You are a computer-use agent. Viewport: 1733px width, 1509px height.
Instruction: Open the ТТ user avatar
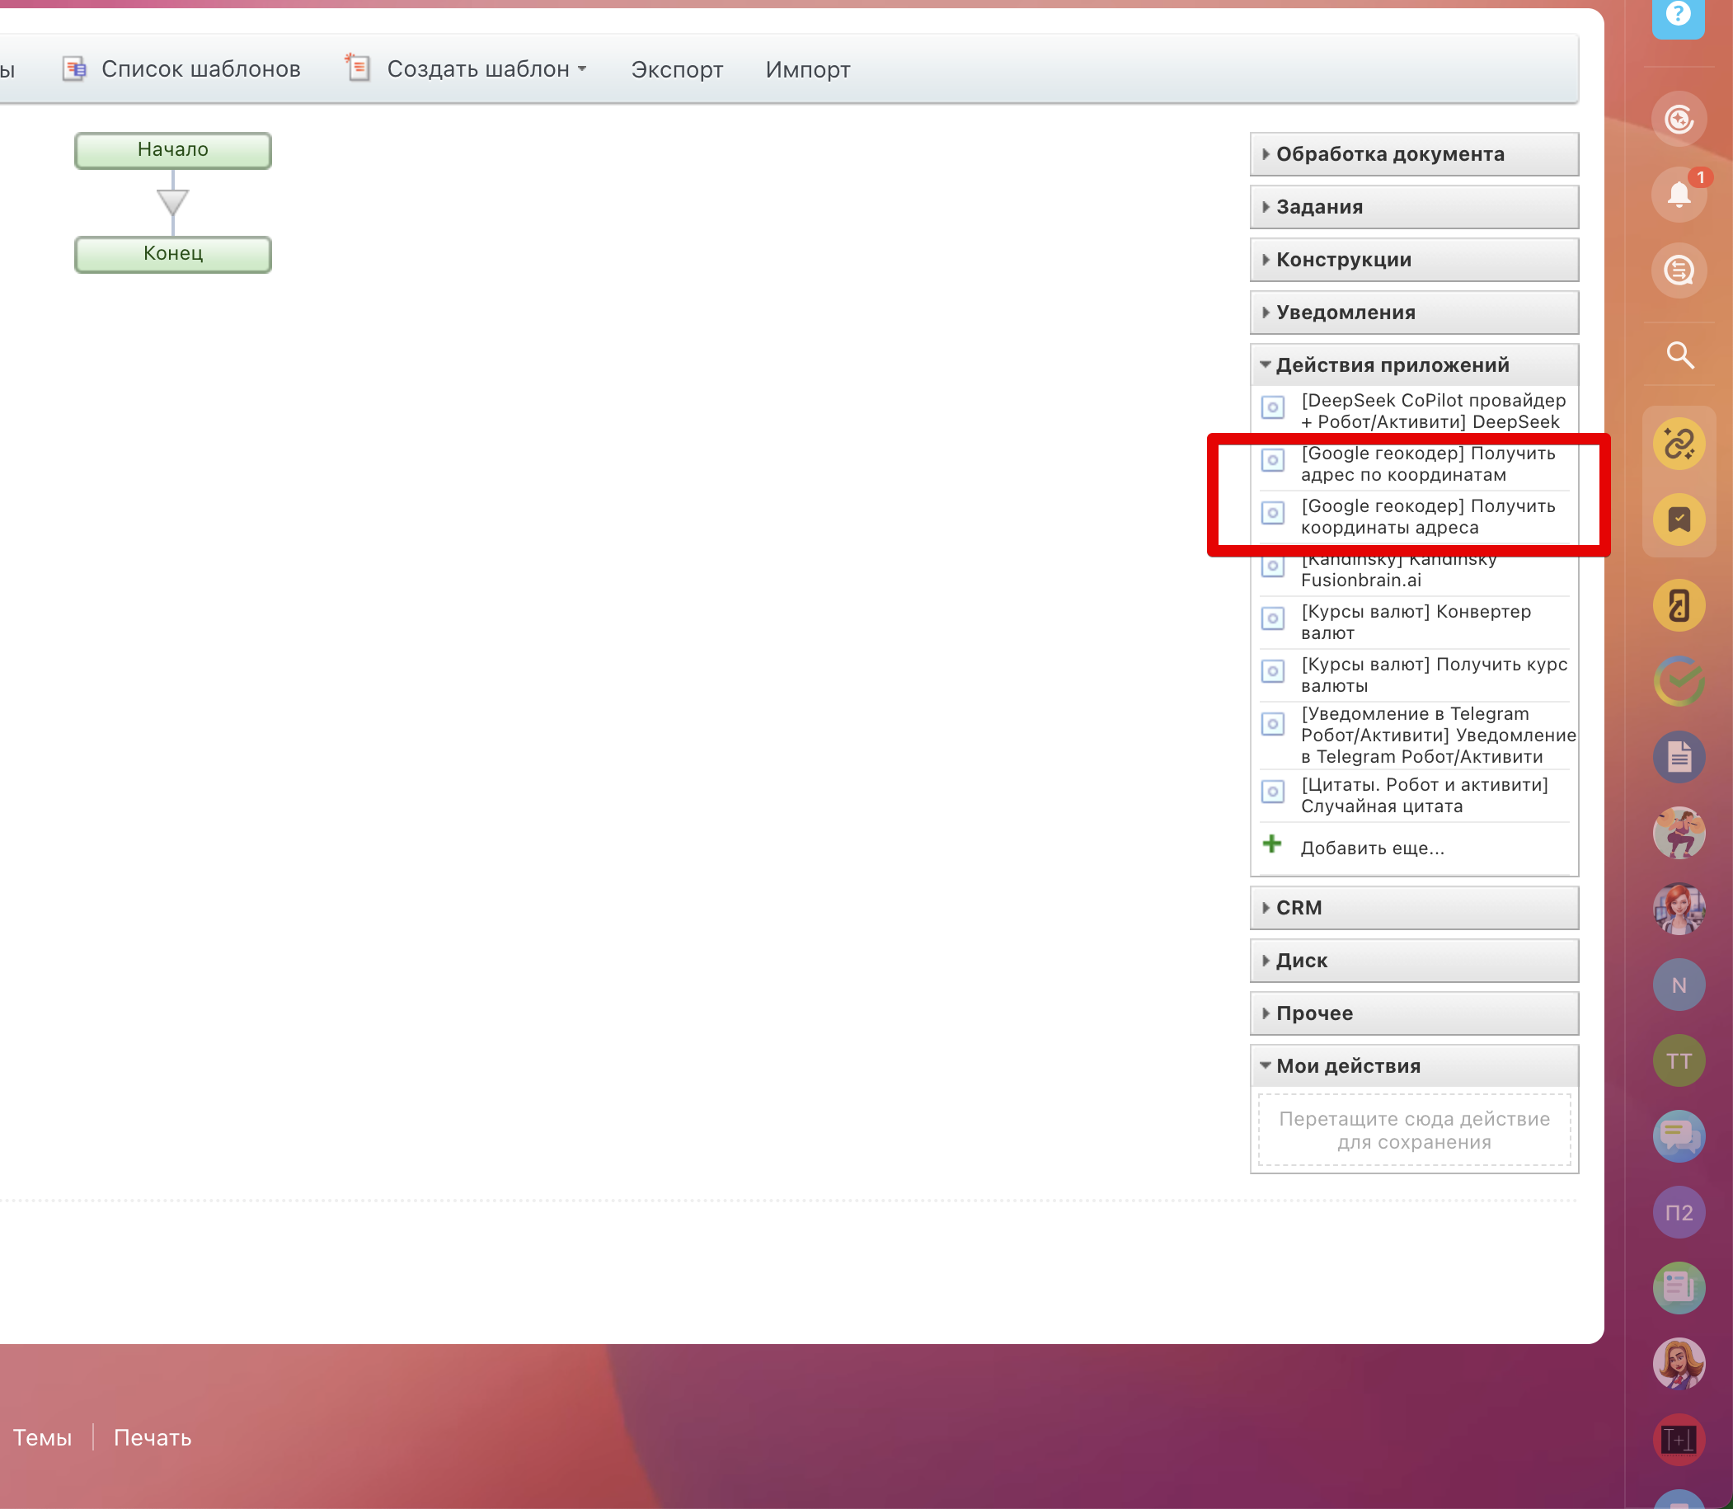(x=1679, y=1060)
